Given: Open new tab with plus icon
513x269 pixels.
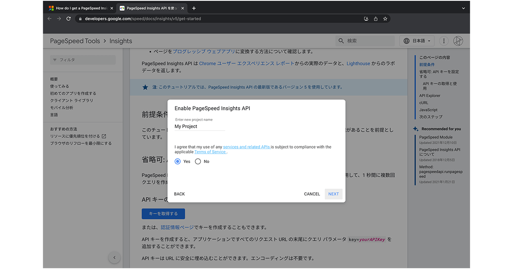Looking at the screenshot, I should coord(194,8).
